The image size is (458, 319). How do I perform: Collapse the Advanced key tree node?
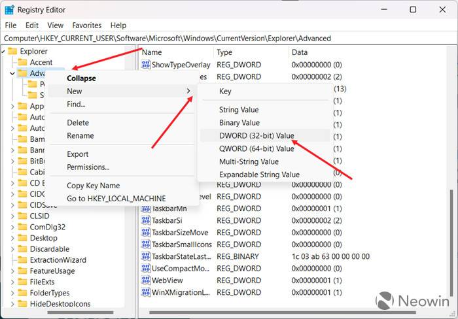click(x=12, y=73)
